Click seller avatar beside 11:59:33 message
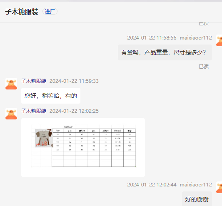The width and height of the screenshot is (222, 206). [x=11, y=84]
